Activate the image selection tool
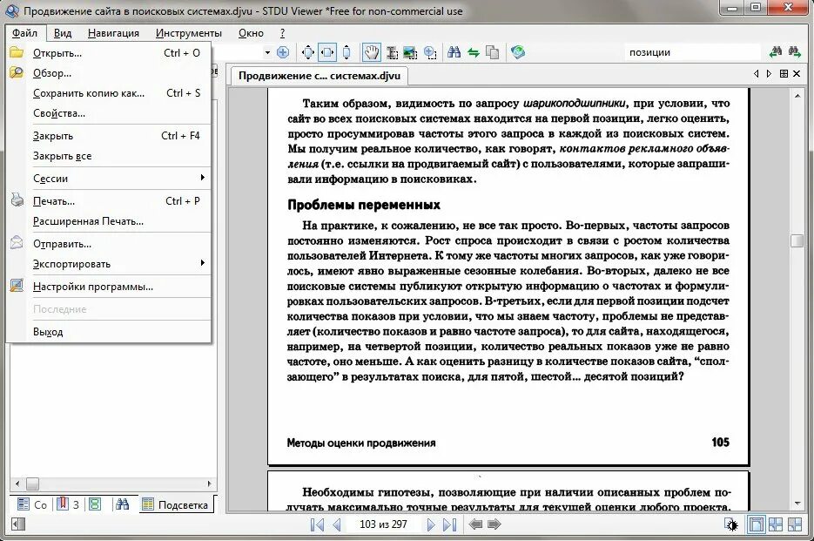This screenshot has width=814, height=541. [409, 52]
